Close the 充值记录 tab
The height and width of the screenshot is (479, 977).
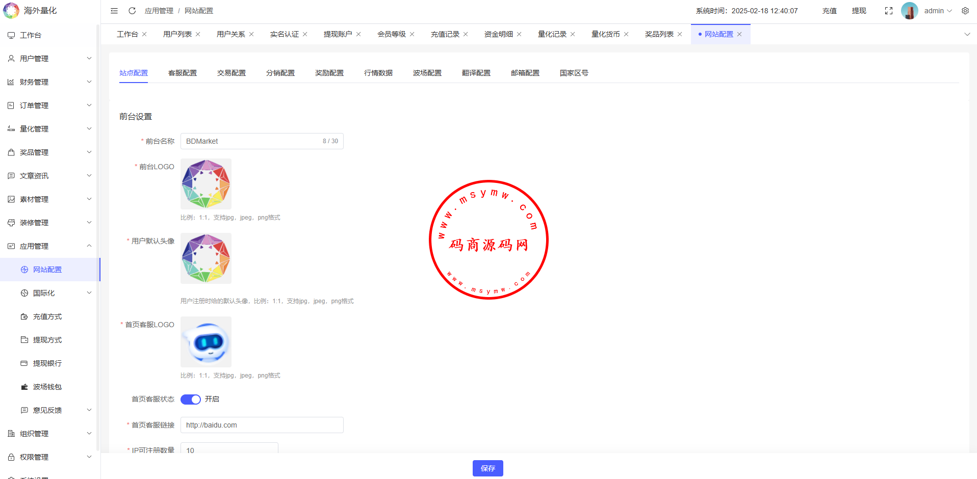(x=466, y=34)
